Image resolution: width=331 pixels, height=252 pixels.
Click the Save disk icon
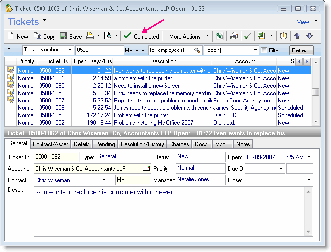(64, 36)
